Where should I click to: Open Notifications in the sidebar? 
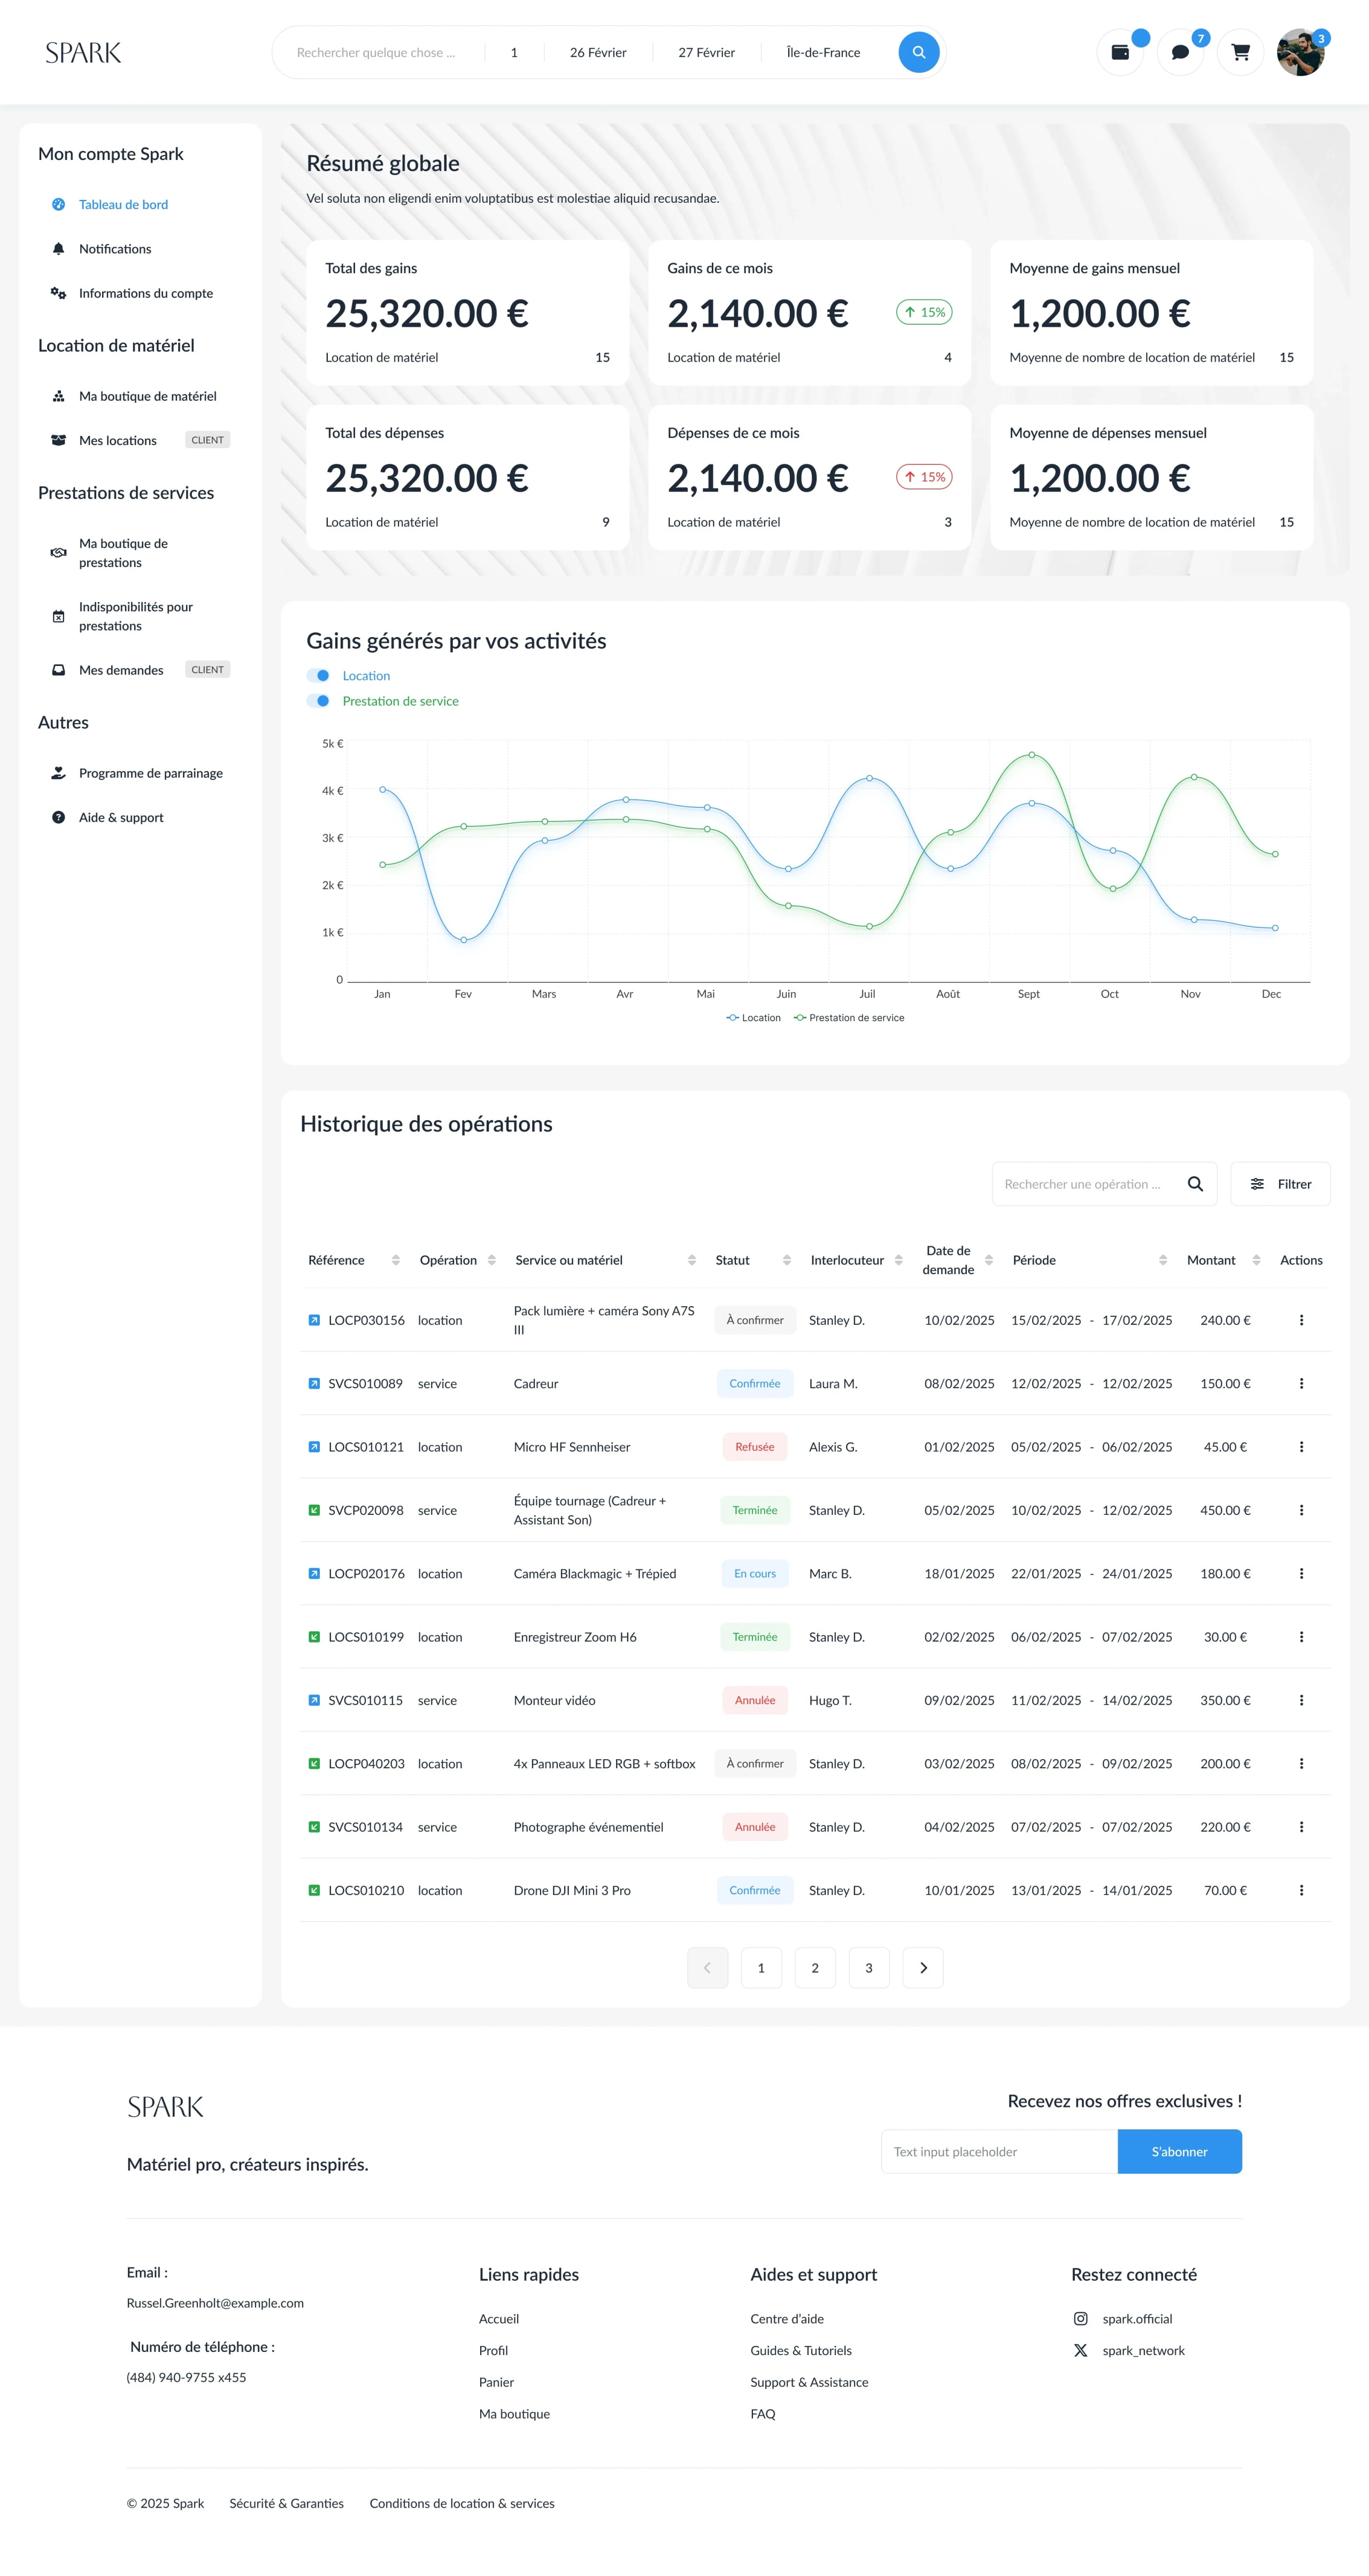pyautogui.click(x=115, y=249)
